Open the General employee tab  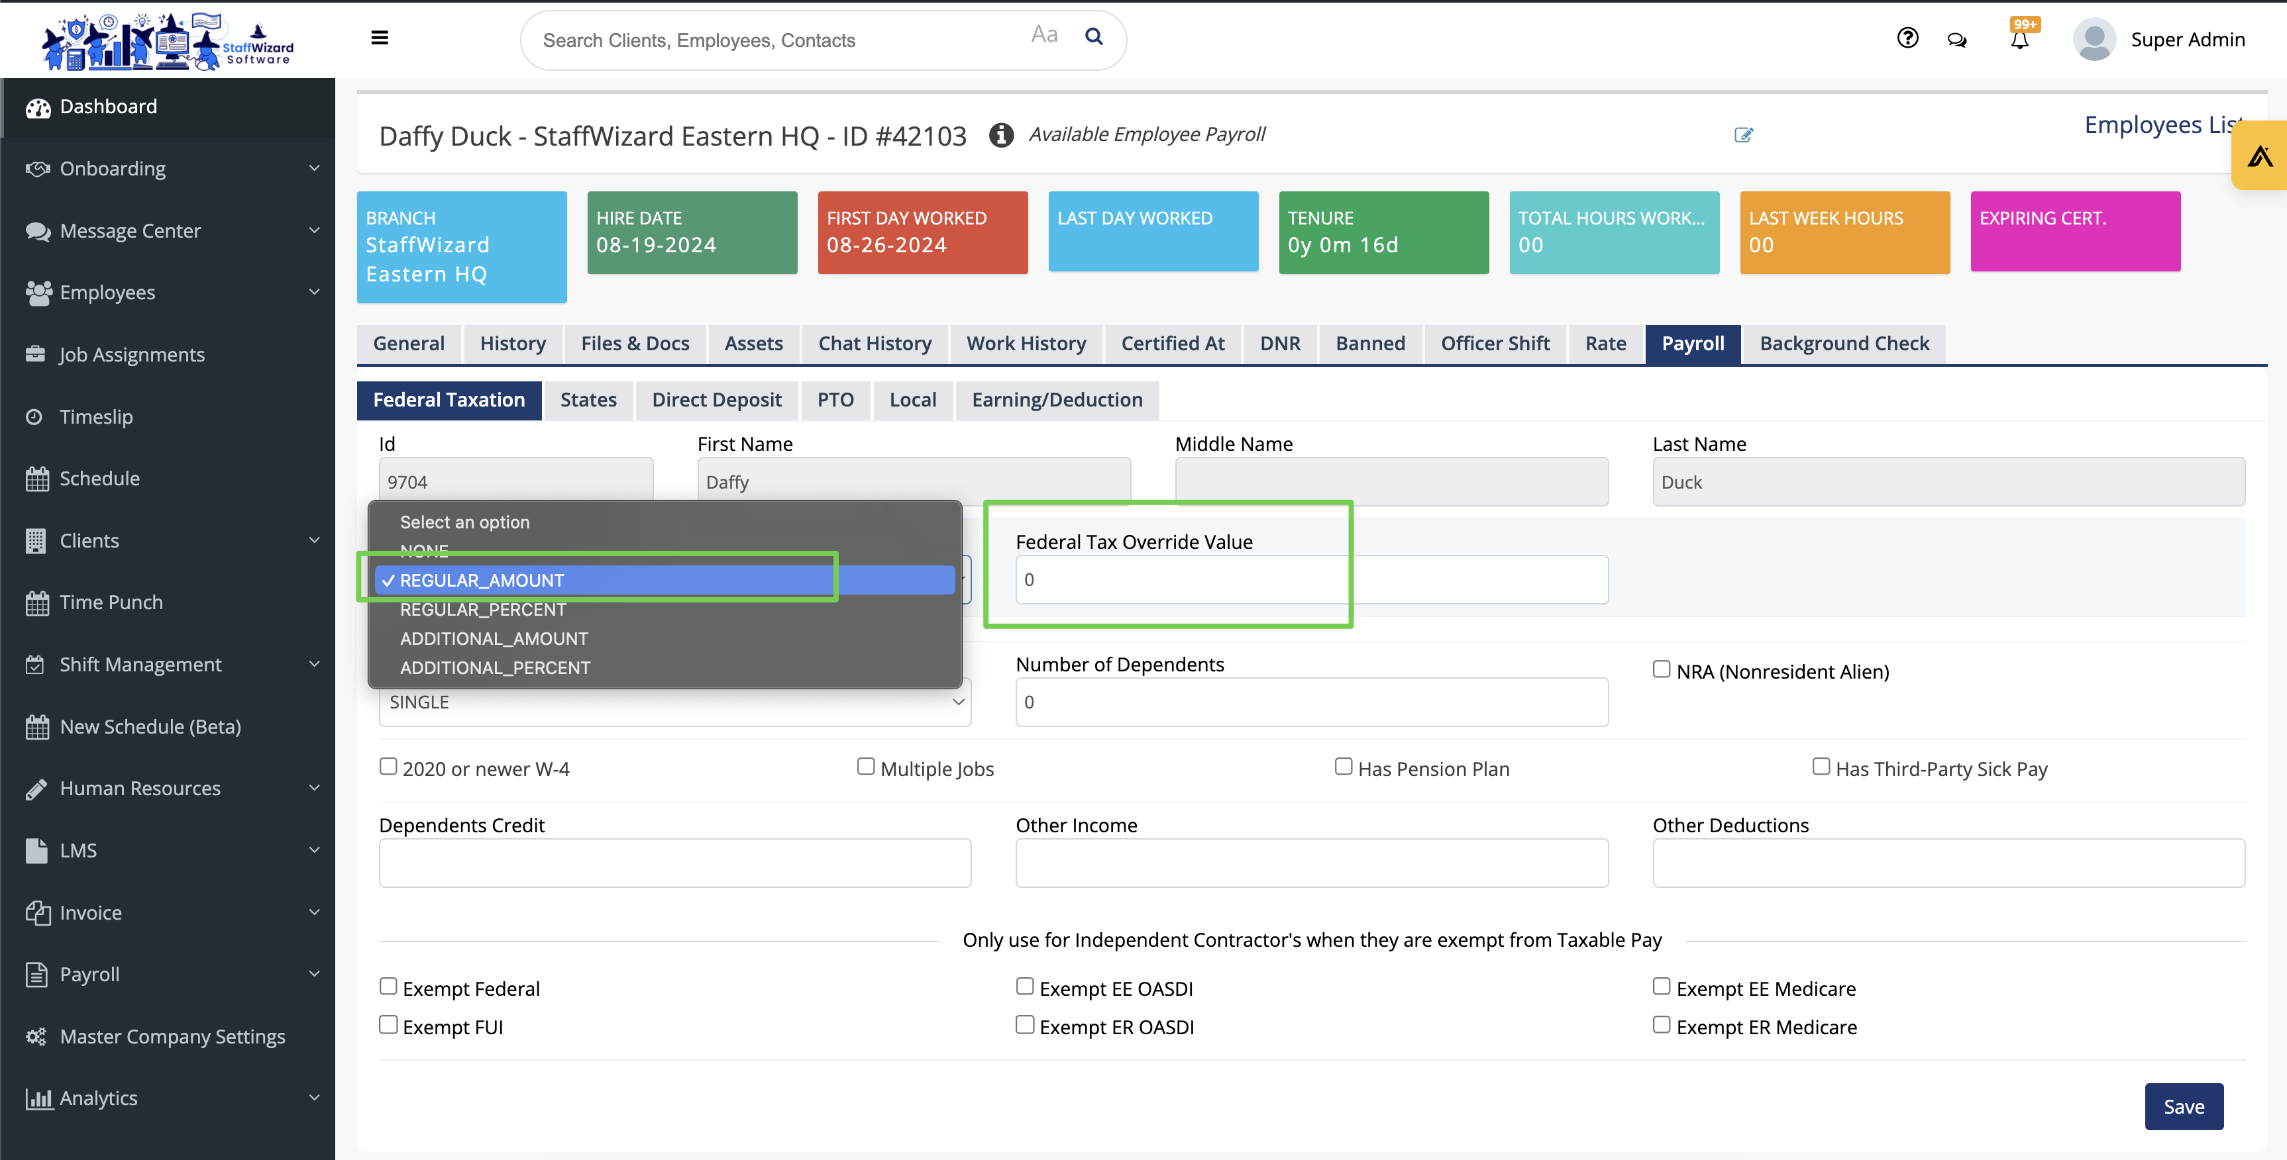[x=408, y=344]
